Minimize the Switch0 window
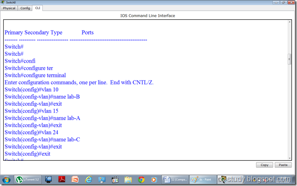The width and height of the screenshot is (297, 186). click(276, 2)
